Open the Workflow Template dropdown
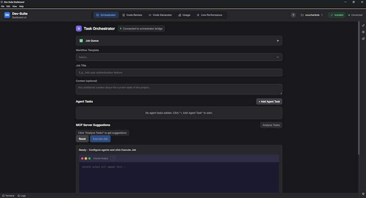The image size is (366, 198). click(179, 57)
